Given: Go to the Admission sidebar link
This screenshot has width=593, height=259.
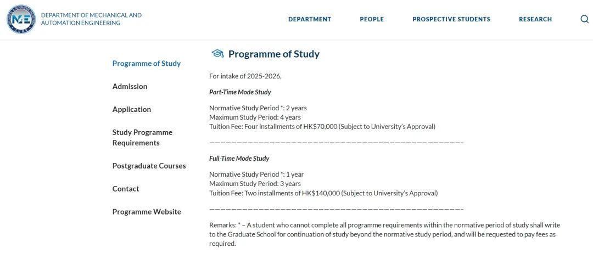Looking at the screenshot, I should tap(130, 86).
